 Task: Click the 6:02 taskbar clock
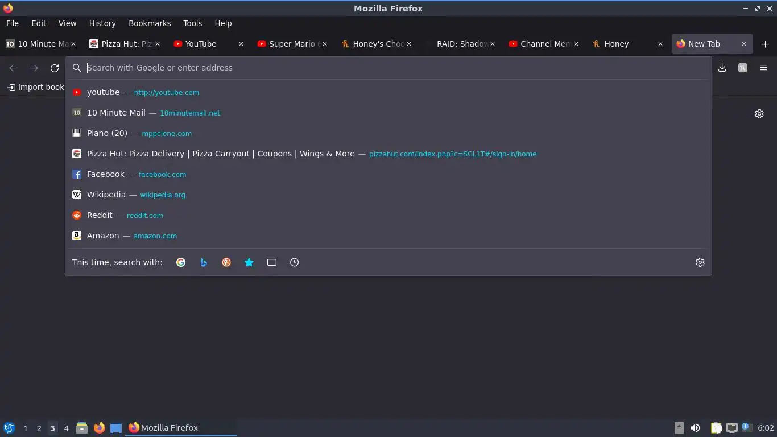(x=766, y=428)
